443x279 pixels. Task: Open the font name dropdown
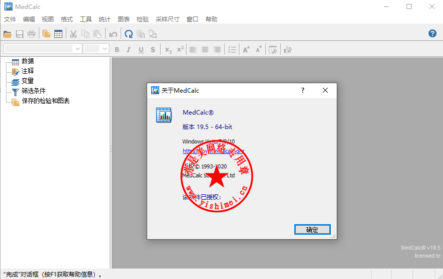click(x=78, y=49)
